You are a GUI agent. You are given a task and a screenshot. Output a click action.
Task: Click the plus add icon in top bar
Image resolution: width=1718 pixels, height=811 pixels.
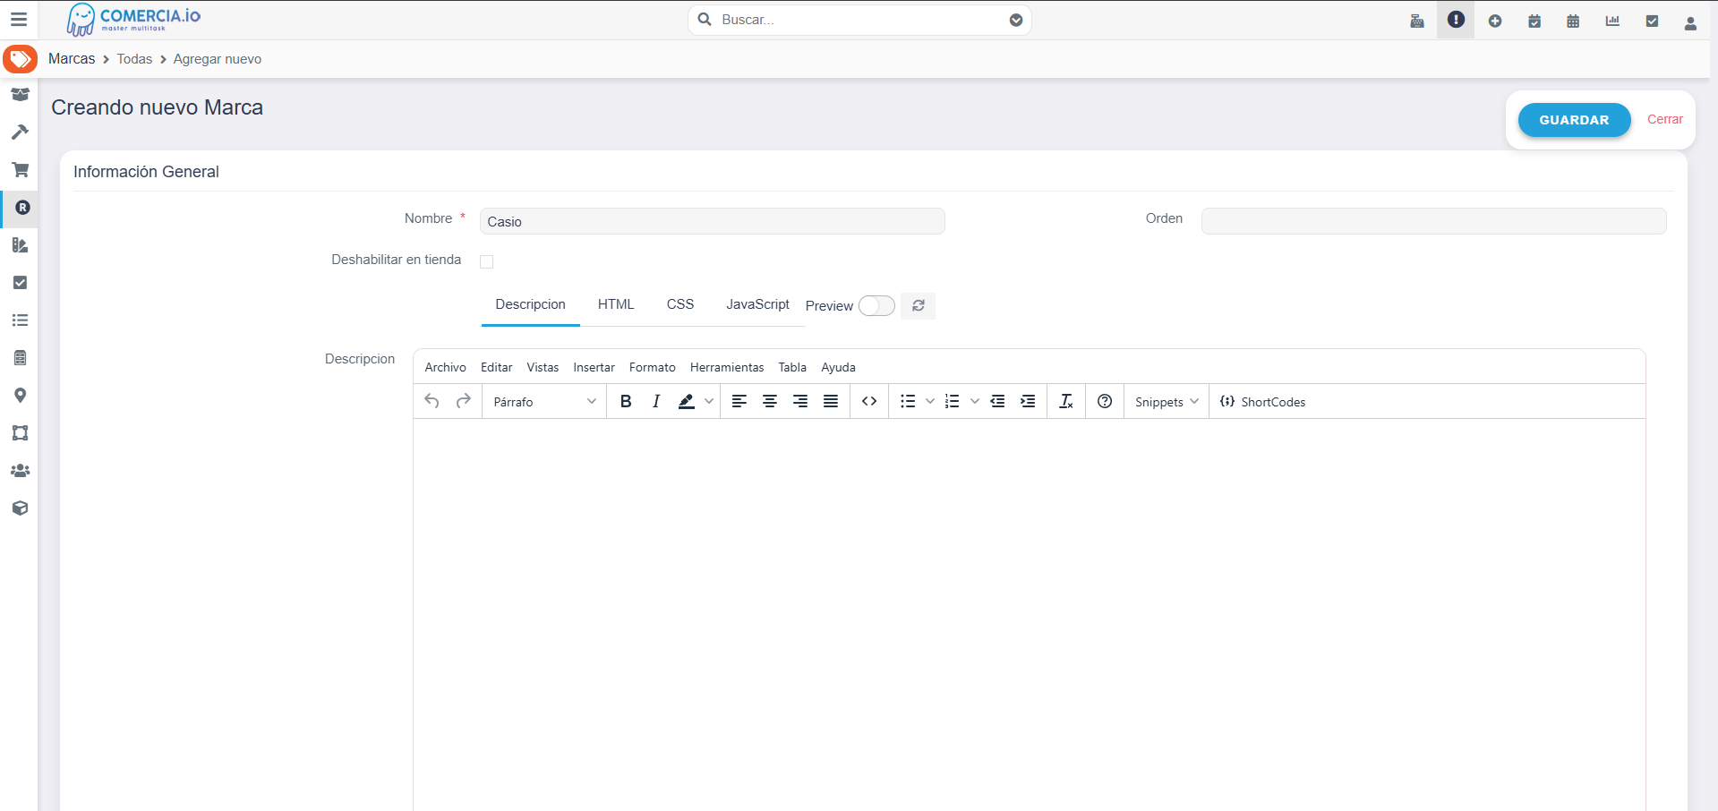coord(1495,21)
